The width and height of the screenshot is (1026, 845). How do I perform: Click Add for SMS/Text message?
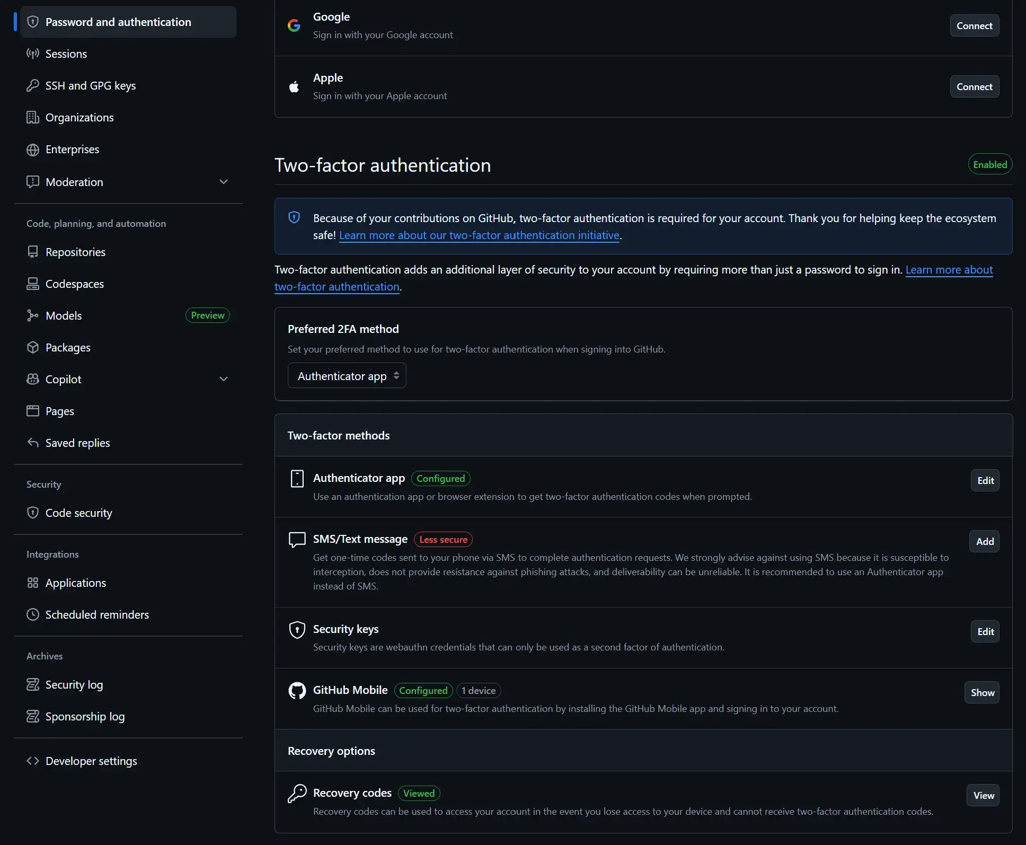tap(985, 542)
